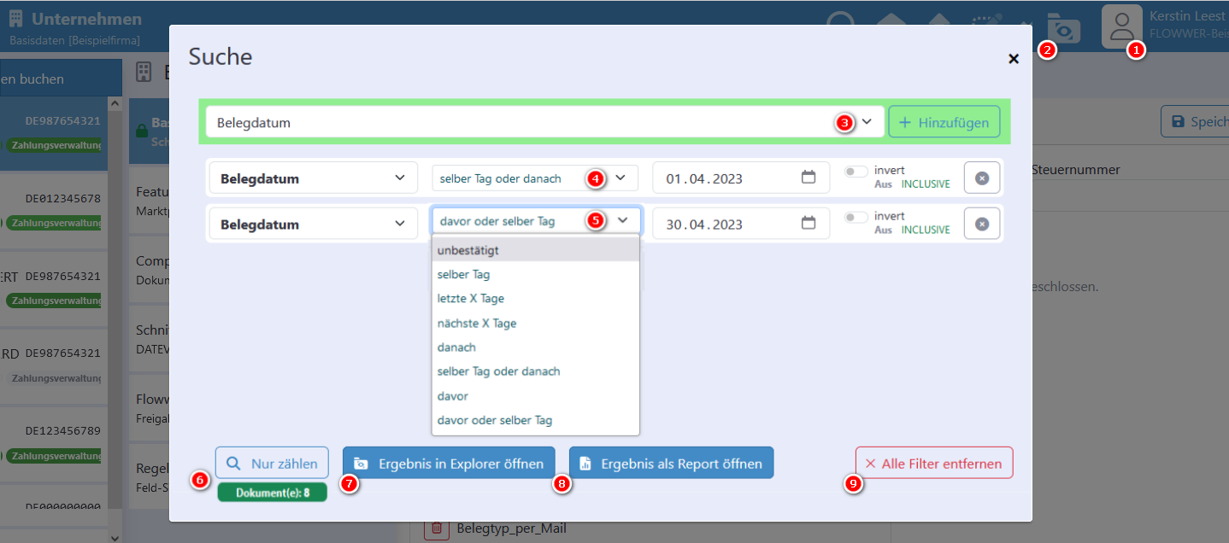The width and height of the screenshot is (1229, 543).
Task: Toggle invert switch on second filter row
Action: pos(856,218)
